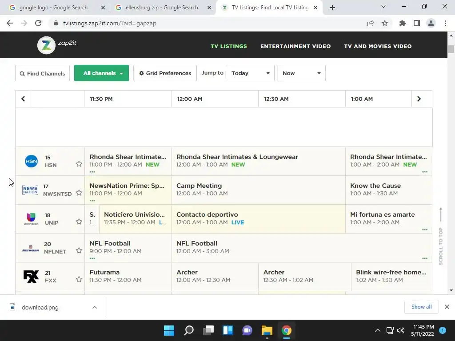
Task: Switch to google logo search tab
Action: tap(54, 8)
